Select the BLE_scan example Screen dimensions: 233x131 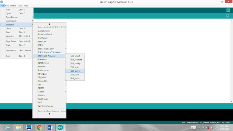click(75, 67)
